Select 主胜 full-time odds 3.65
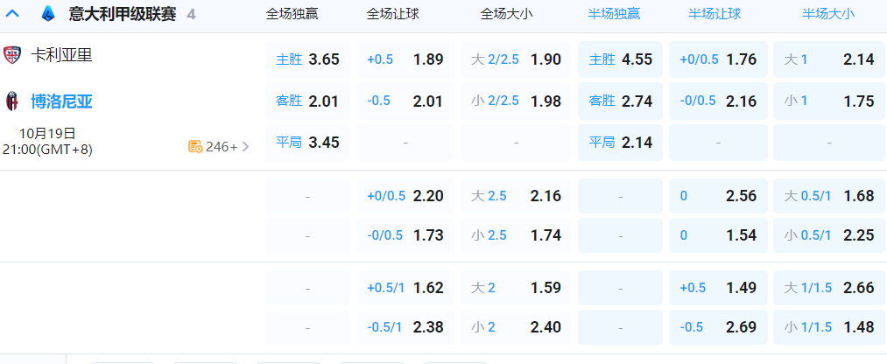The image size is (887, 364). [x=307, y=59]
